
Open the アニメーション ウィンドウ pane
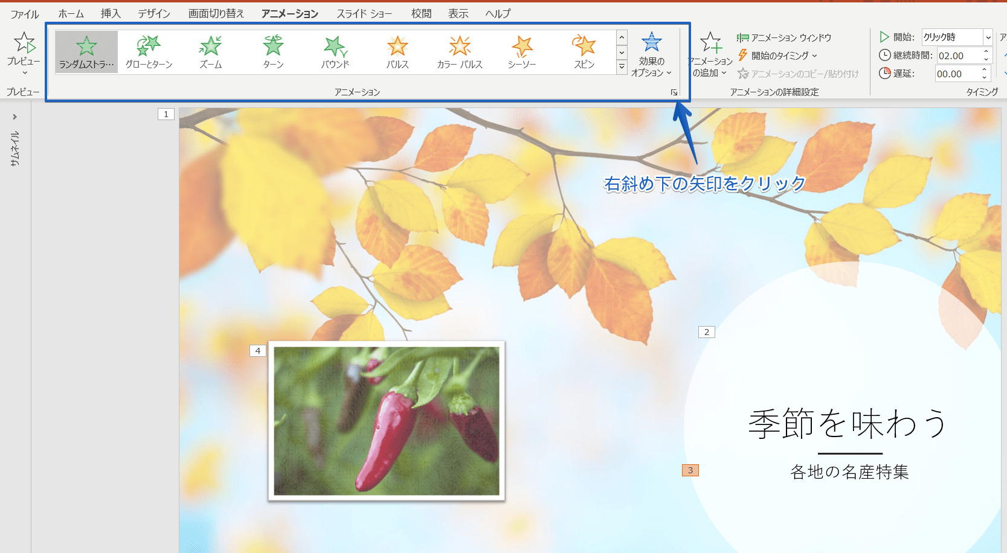click(x=784, y=37)
